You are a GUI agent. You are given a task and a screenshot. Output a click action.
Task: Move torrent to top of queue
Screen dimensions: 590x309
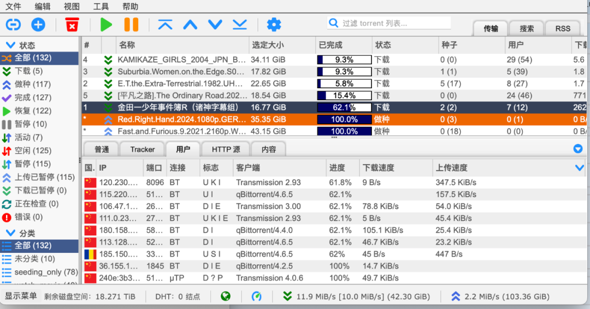165,25
